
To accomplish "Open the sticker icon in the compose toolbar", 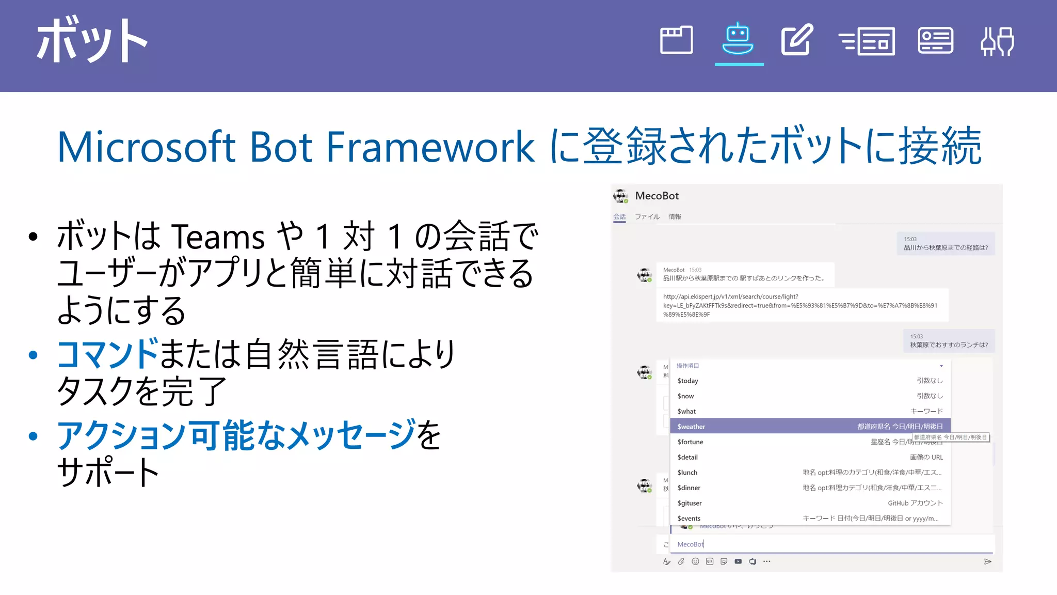I will (724, 561).
